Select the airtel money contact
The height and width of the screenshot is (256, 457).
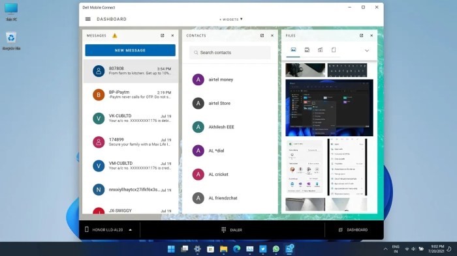pos(230,79)
